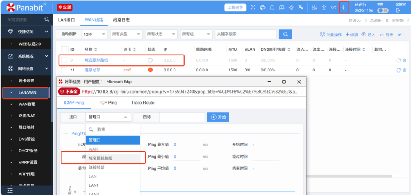411x195 pixels.
Task: Open the 线路日志 tab
Action: [121, 20]
